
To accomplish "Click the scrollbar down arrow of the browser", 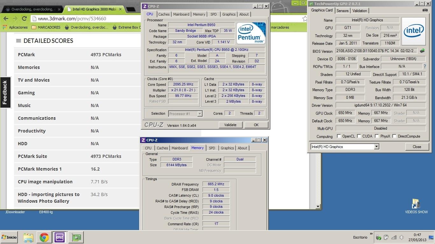I will [x=317, y=207].
